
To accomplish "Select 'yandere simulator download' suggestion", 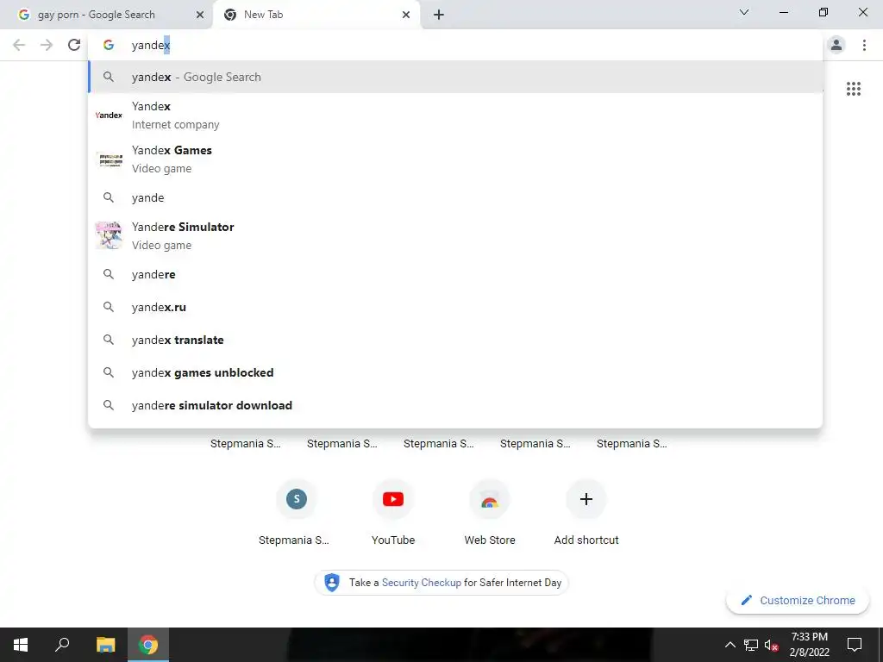I will coord(455,405).
